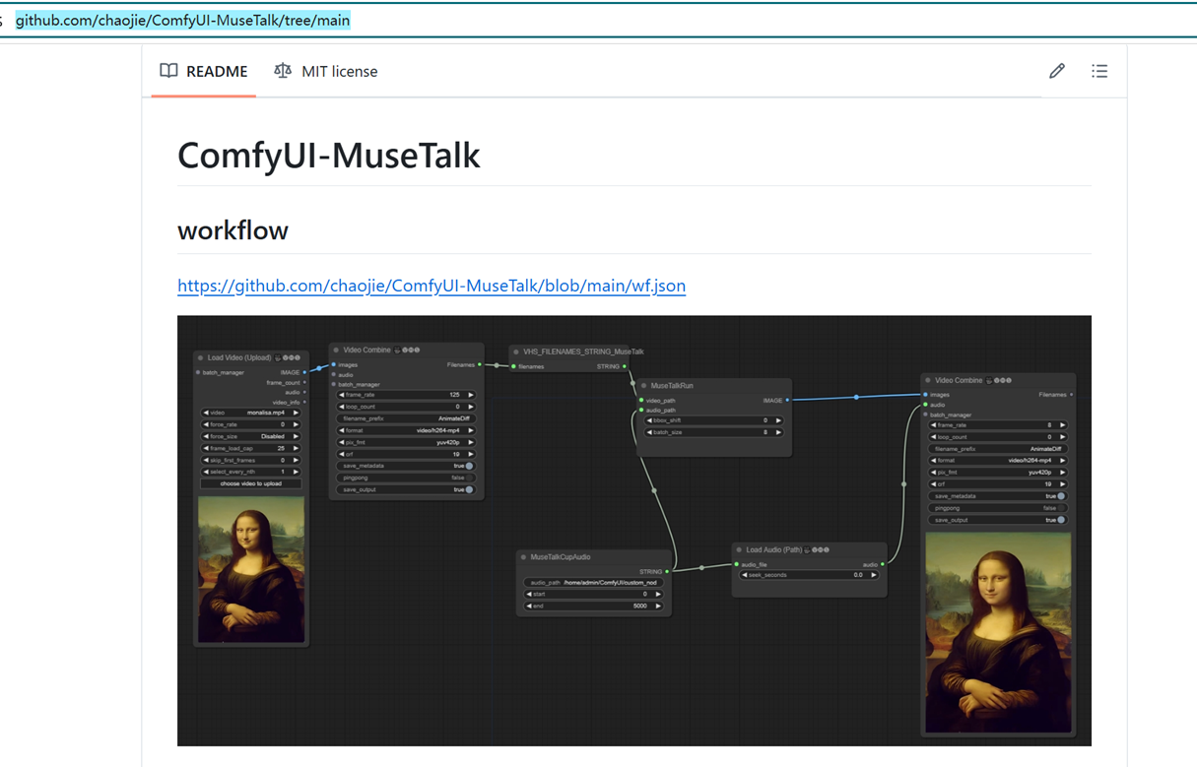Screen dimensions: 1197x767
Task: Enable the pingpong toggle in Video Combine
Action: click(470, 478)
